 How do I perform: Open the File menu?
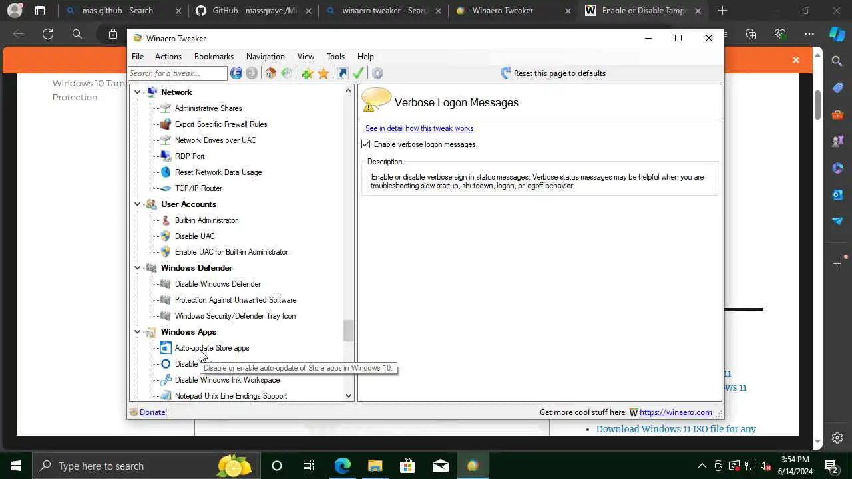138,57
